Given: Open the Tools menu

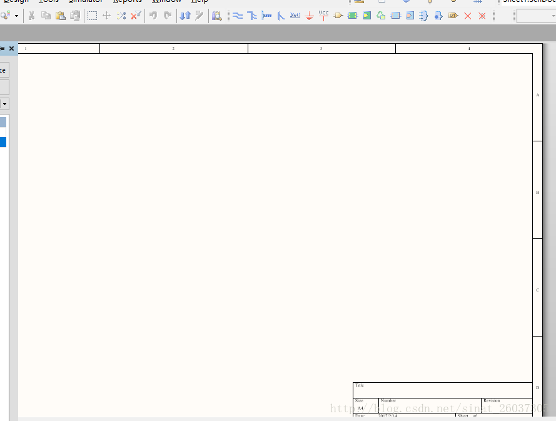Looking at the screenshot, I should click(x=49, y=1).
